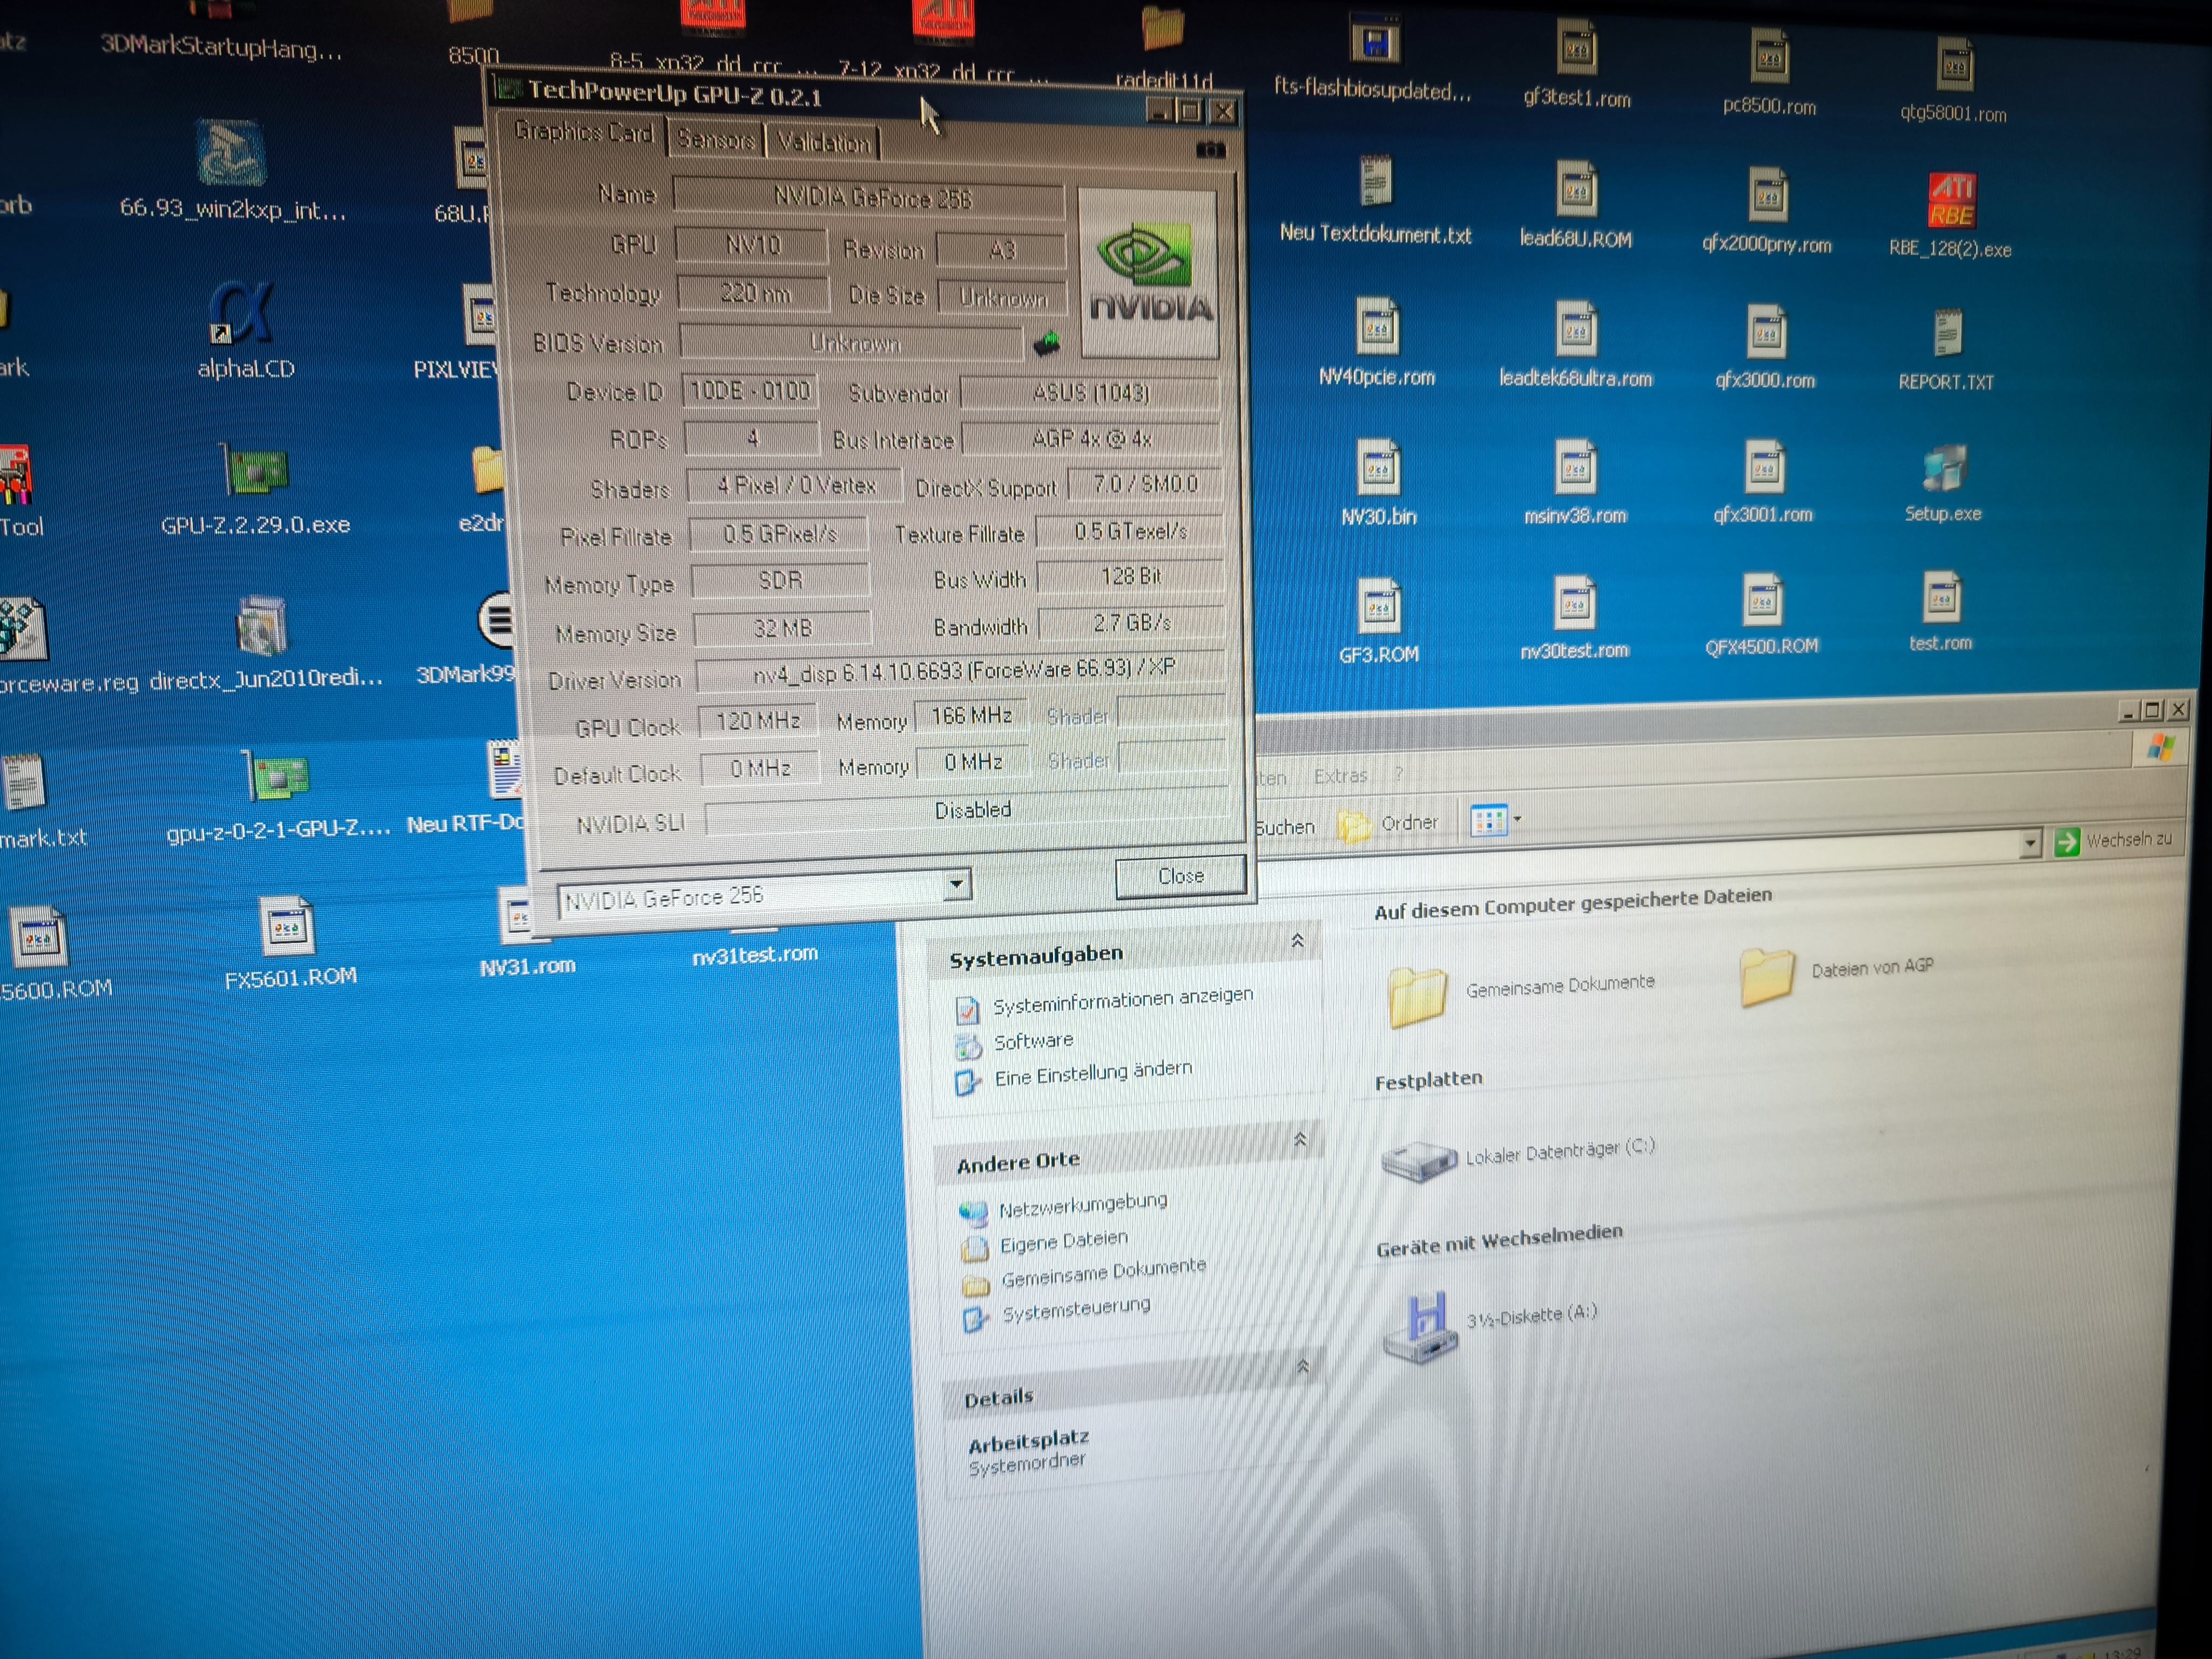This screenshot has width=2212, height=1659.
Task: Click the GPU-Z screenshot camera icon
Action: [1210, 150]
